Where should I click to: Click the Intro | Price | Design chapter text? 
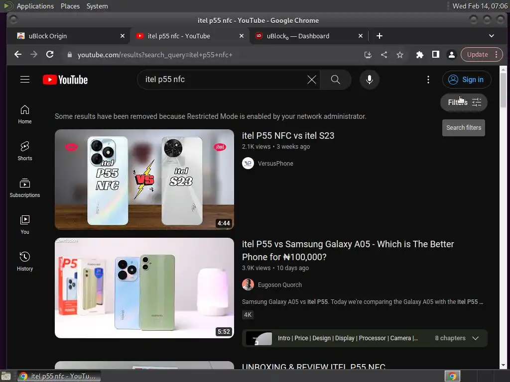click(x=348, y=338)
